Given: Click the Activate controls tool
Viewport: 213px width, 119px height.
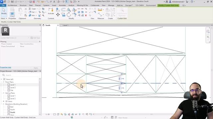Looking at the screenshot, I should pyautogui.click(x=51, y=11).
